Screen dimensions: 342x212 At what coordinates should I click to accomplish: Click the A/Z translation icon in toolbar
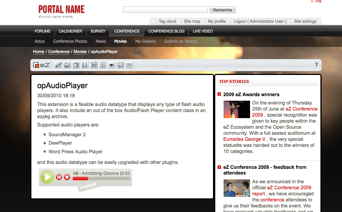coord(94,65)
